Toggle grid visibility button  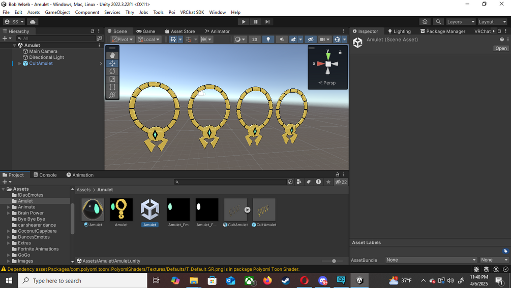coord(173,40)
